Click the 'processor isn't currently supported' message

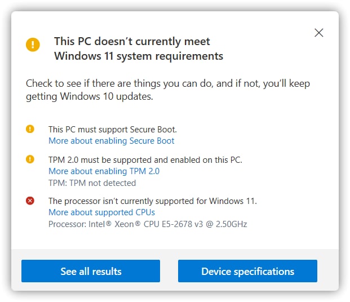(153, 201)
